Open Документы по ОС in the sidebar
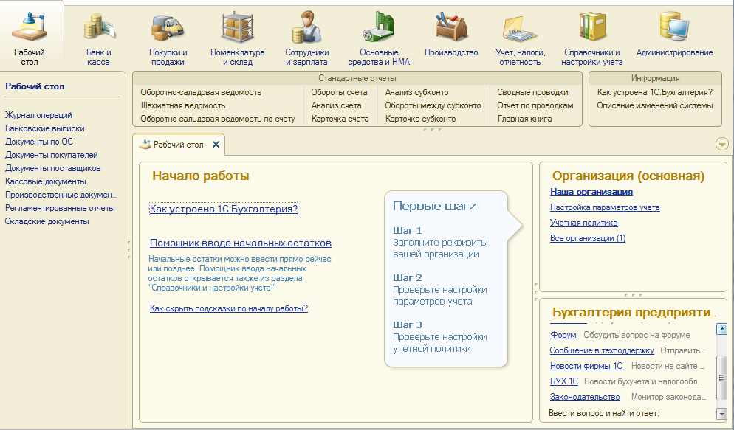The image size is (734, 430). 39,142
